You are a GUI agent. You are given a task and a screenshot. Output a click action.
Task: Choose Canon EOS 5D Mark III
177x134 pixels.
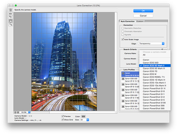point(155,68)
